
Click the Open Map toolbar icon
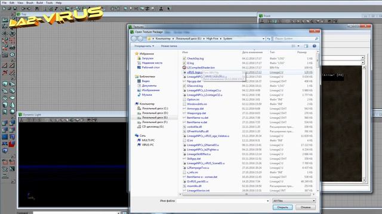click(x=10, y=8)
